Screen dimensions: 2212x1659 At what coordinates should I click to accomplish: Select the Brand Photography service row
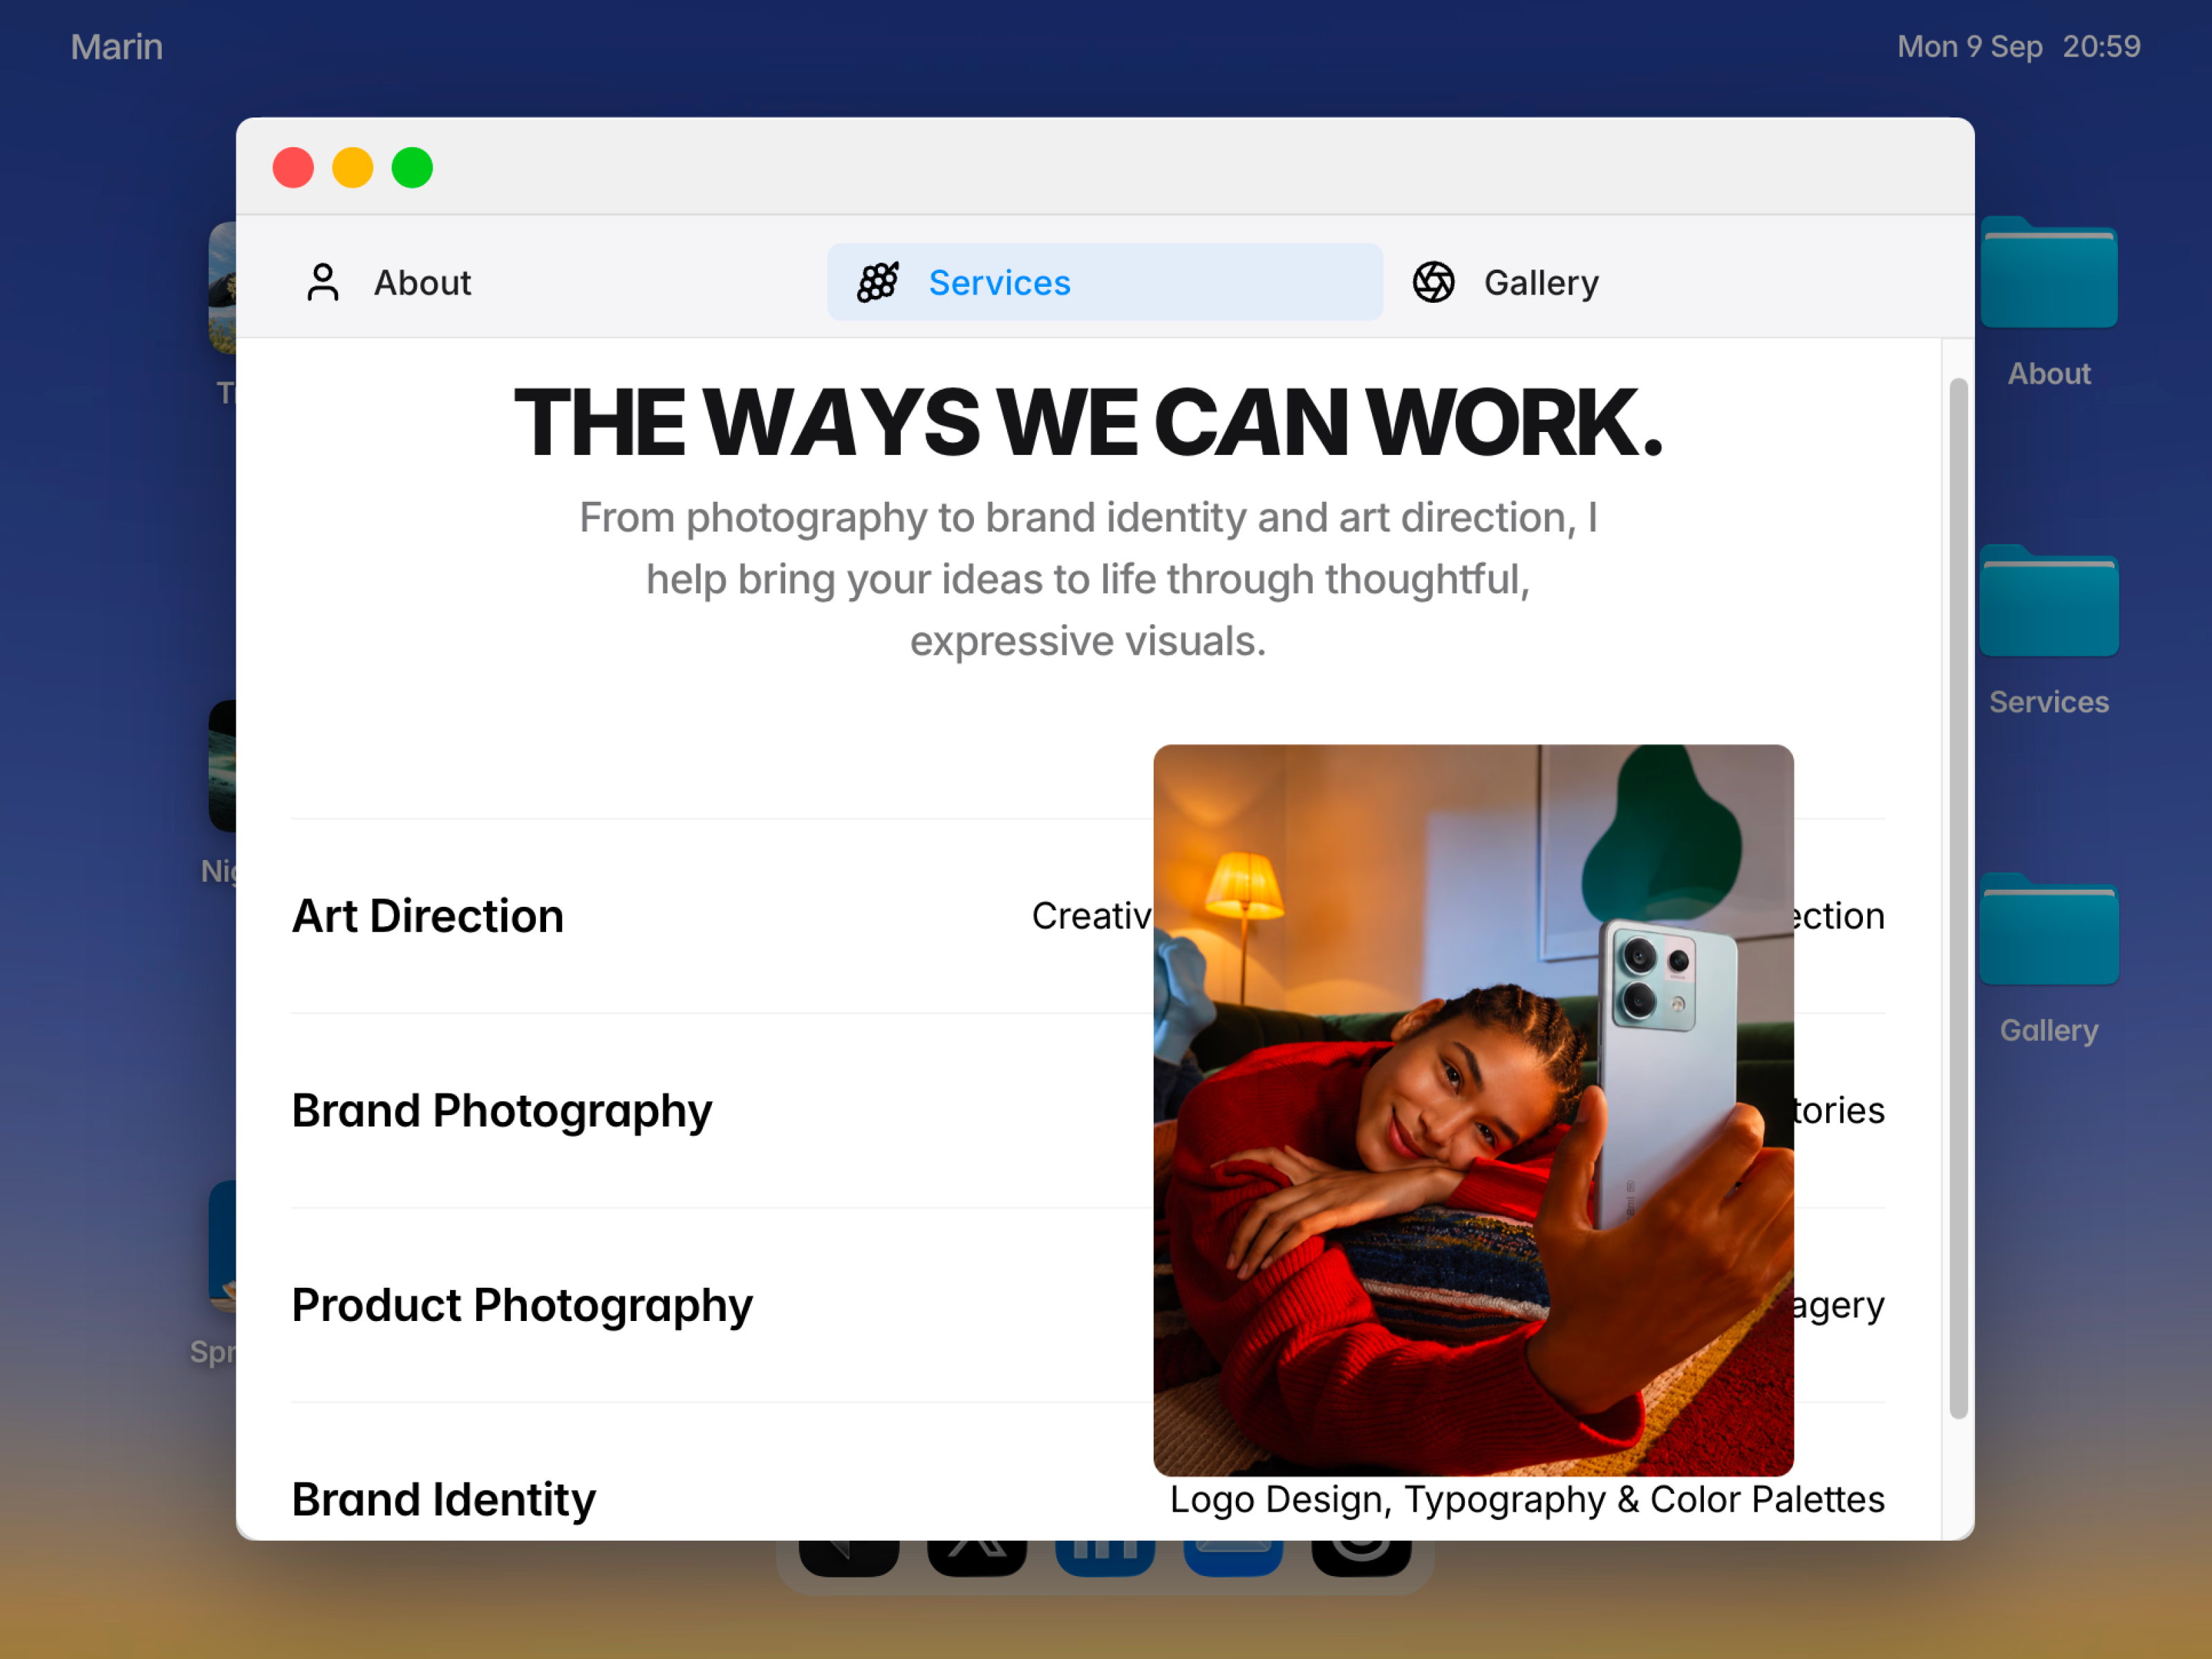pyautogui.click(x=1088, y=1110)
